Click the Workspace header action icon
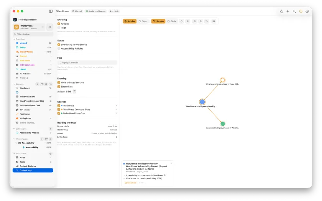Viewport: 322px width, 201px height. [51, 153]
